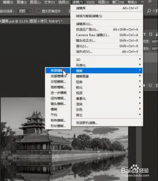Image resolution: width=158 pixels, height=181 pixels.
Task: Choose 镜头校正(R)... filter
Action: (x=107, y=41)
